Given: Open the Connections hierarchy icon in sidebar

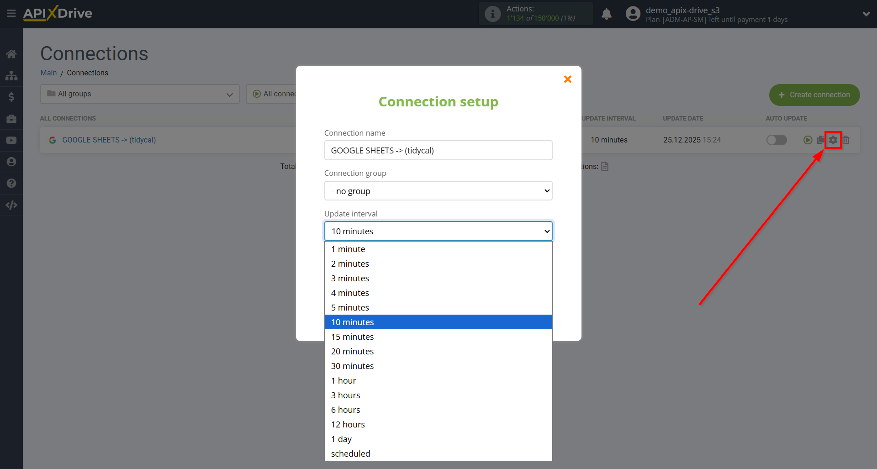Looking at the screenshot, I should coord(11,75).
